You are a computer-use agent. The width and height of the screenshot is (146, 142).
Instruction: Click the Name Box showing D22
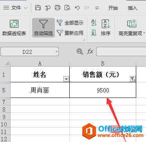(x=29, y=51)
